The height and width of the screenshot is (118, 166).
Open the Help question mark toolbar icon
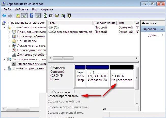(x=32, y=16)
